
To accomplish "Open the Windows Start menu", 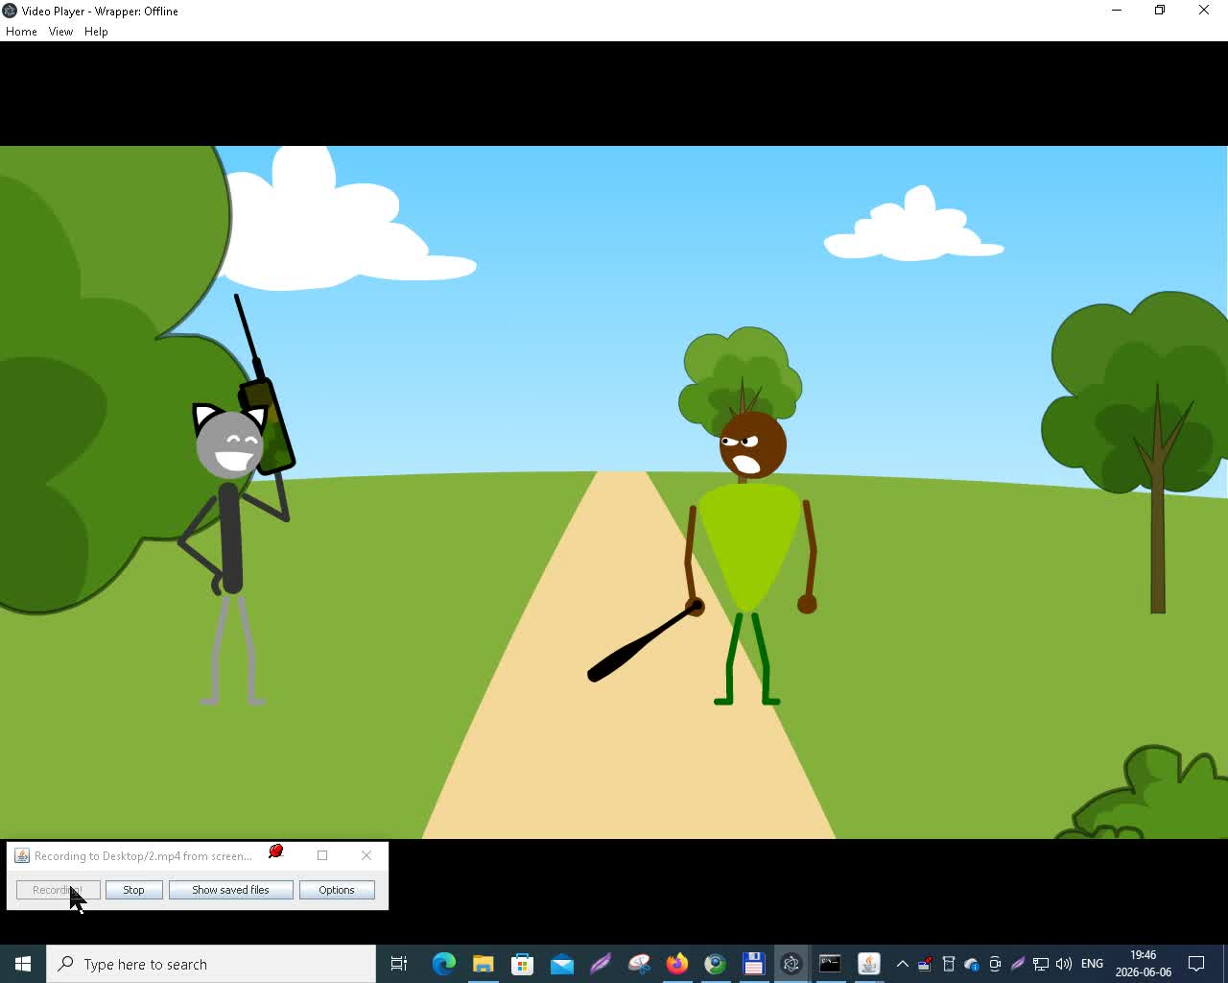I will point(23,964).
